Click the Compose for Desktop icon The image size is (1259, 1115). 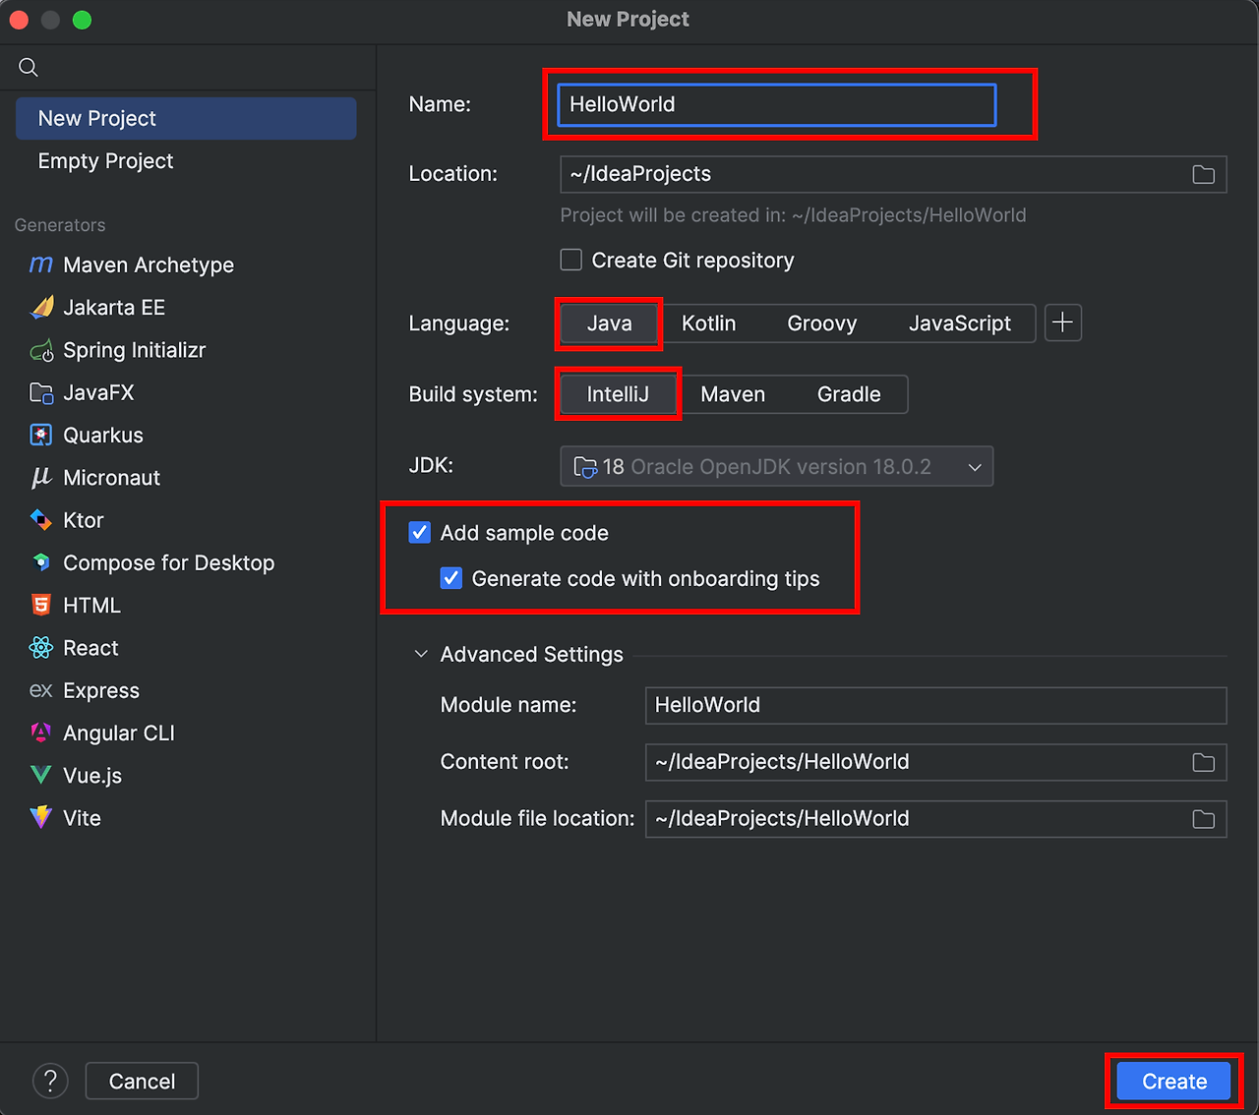41,562
